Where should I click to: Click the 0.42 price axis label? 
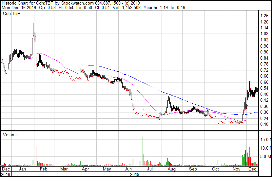(x=264, y=100)
